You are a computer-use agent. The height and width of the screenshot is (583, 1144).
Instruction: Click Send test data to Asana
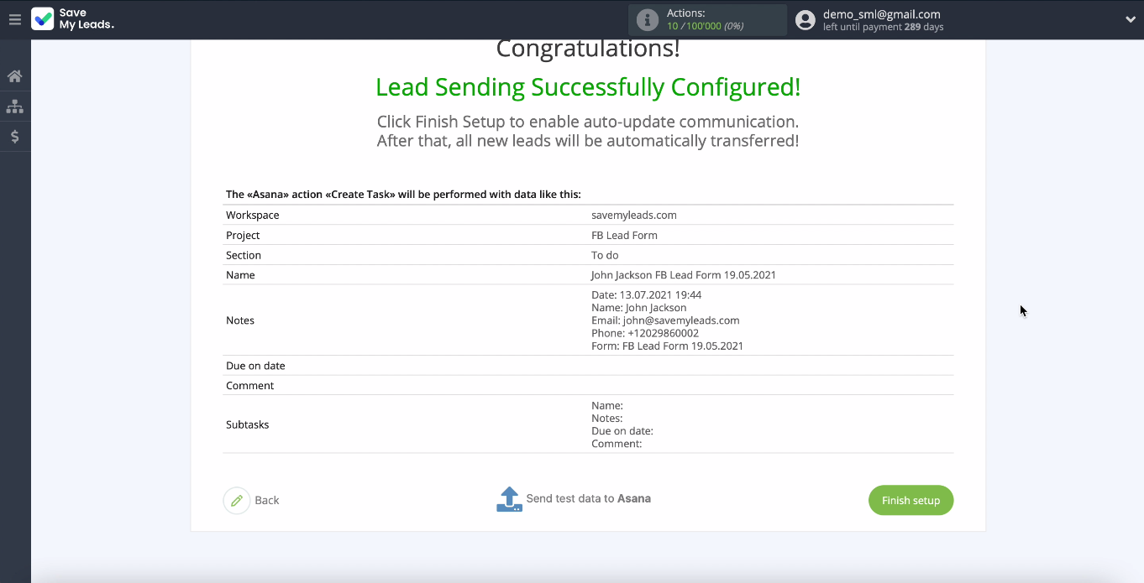[588, 498]
